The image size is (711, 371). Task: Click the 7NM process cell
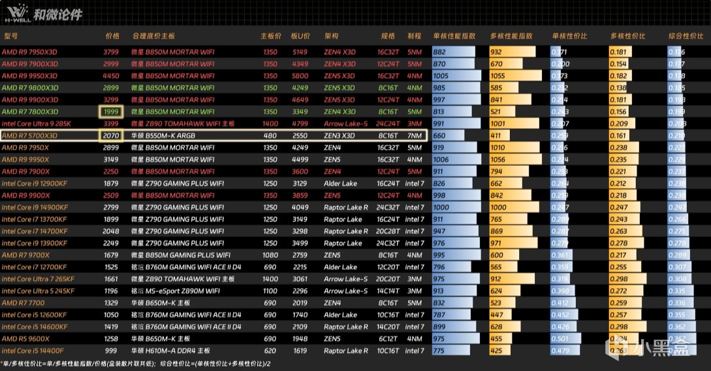point(415,135)
